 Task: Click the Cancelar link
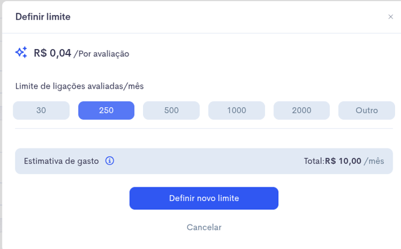(204, 227)
